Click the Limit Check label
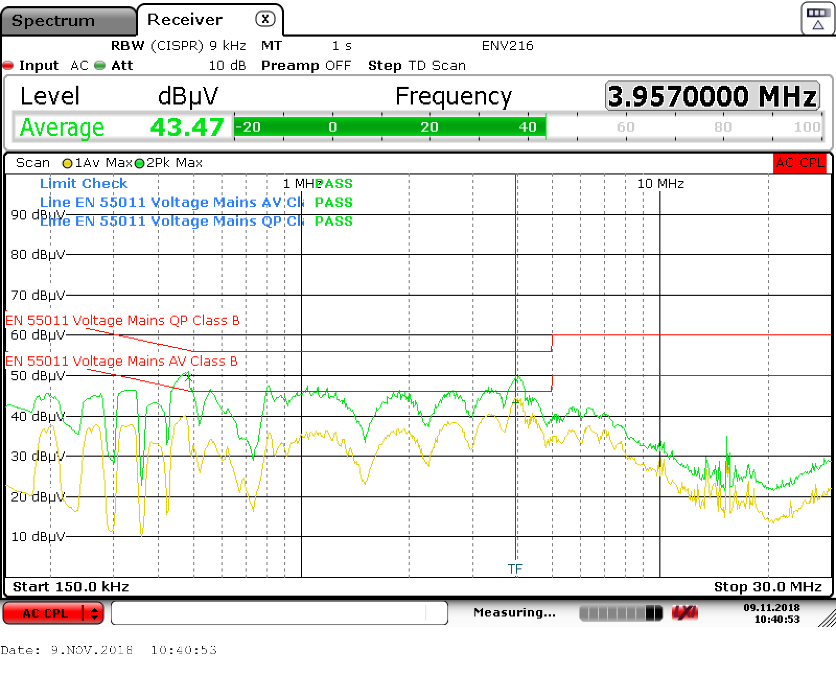Image resolution: width=836 pixels, height=675 pixels. (84, 183)
